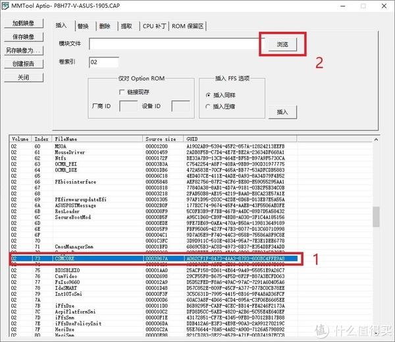
Task: Click the 加载映像 (Load Image) button
Action: click(x=24, y=24)
